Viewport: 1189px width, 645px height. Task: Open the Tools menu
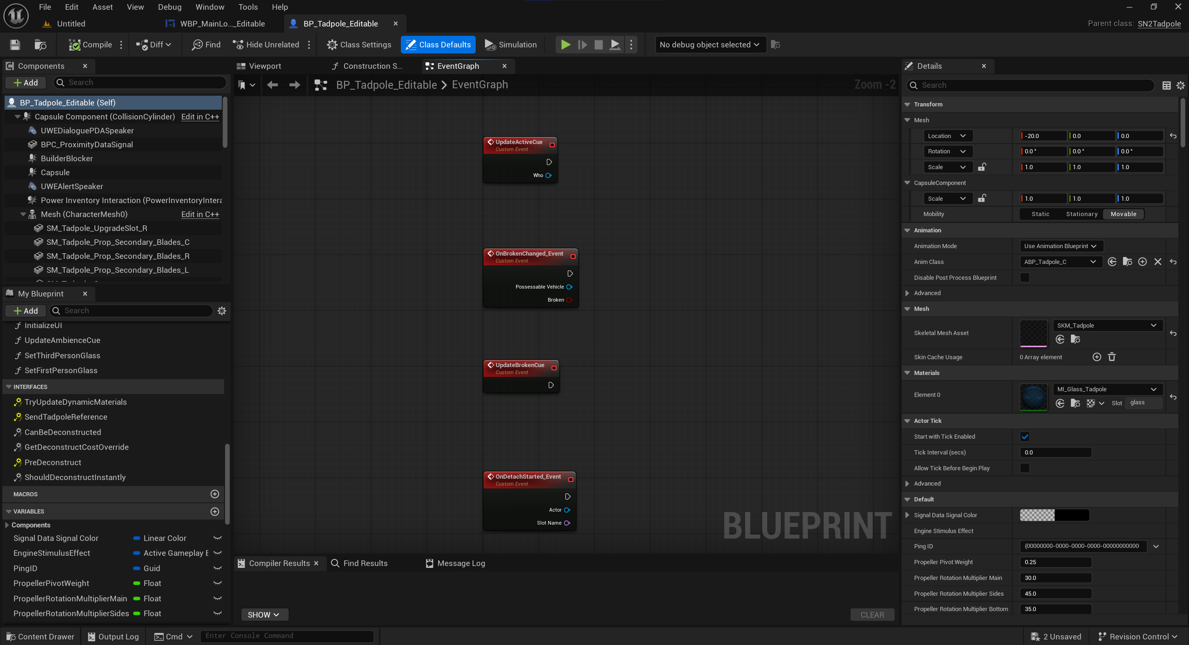tap(248, 7)
